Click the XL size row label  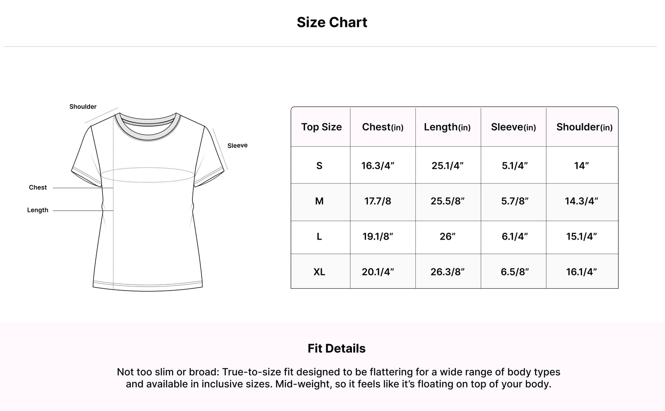[319, 272]
